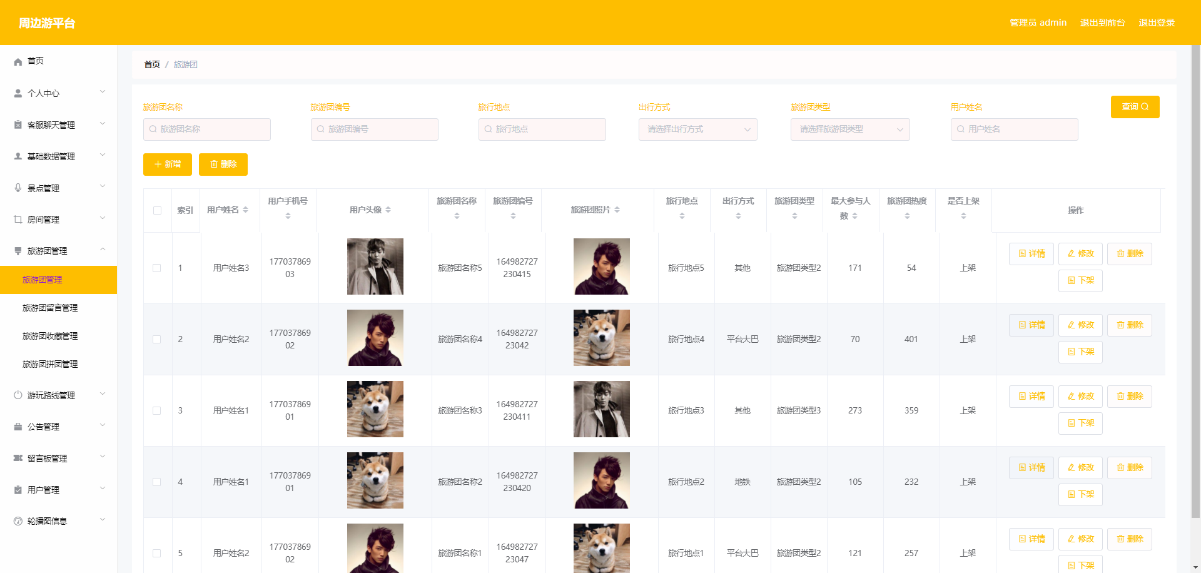1201x573 pixels.
Task: Click the search magnifier in 旅游团编号 field
Action: (321, 129)
